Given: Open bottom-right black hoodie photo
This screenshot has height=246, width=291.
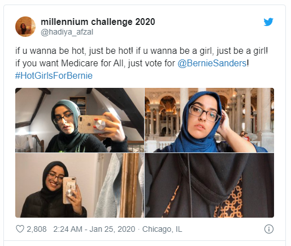Looking at the screenshot, I should 209,185.
